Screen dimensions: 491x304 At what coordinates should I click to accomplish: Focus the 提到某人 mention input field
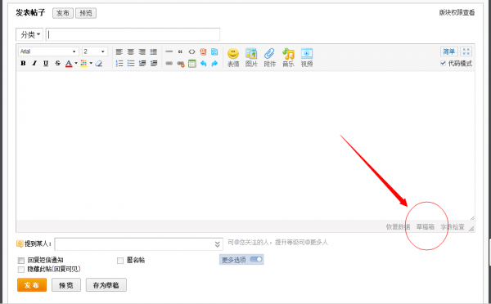[x=139, y=244]
